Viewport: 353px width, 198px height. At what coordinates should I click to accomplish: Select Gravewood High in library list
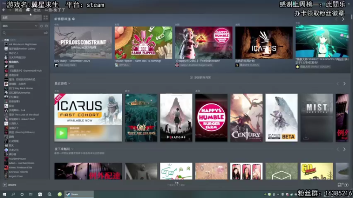pyautogui.click(x=25, y=71)
